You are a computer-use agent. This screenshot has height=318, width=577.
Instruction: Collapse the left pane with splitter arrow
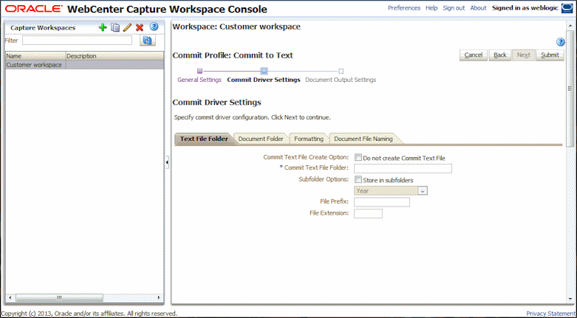coord(168,162)
